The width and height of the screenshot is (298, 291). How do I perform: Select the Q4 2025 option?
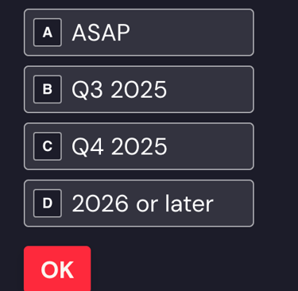[x=139, y=146]
